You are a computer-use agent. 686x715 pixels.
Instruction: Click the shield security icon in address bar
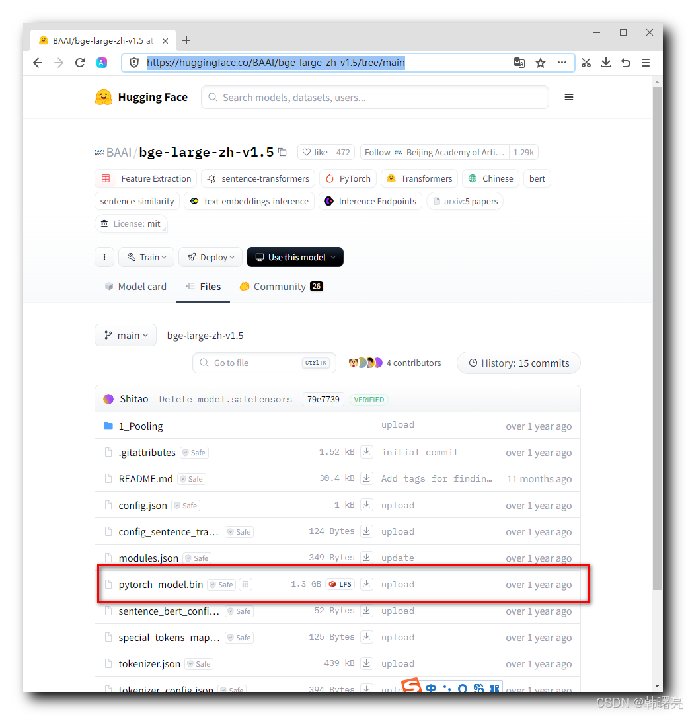coord(134,63)
